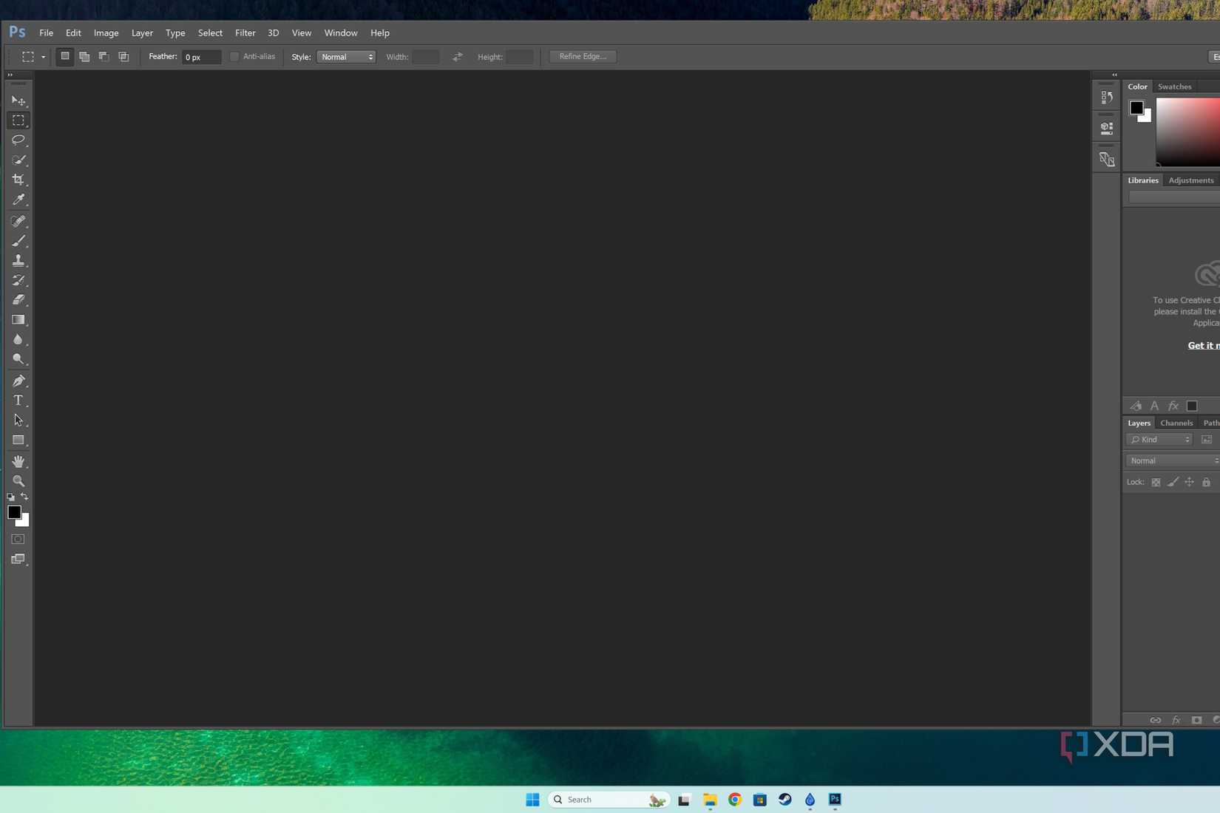Open Photoshop from the Windows taskbar
Image resolution: width=1220 pixels, height=813 pixels.
pyautogui.click(x=835, y=799)
